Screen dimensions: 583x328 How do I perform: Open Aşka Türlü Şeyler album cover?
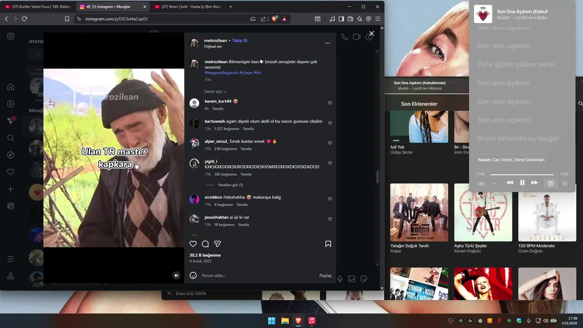(x=483, y=212)
